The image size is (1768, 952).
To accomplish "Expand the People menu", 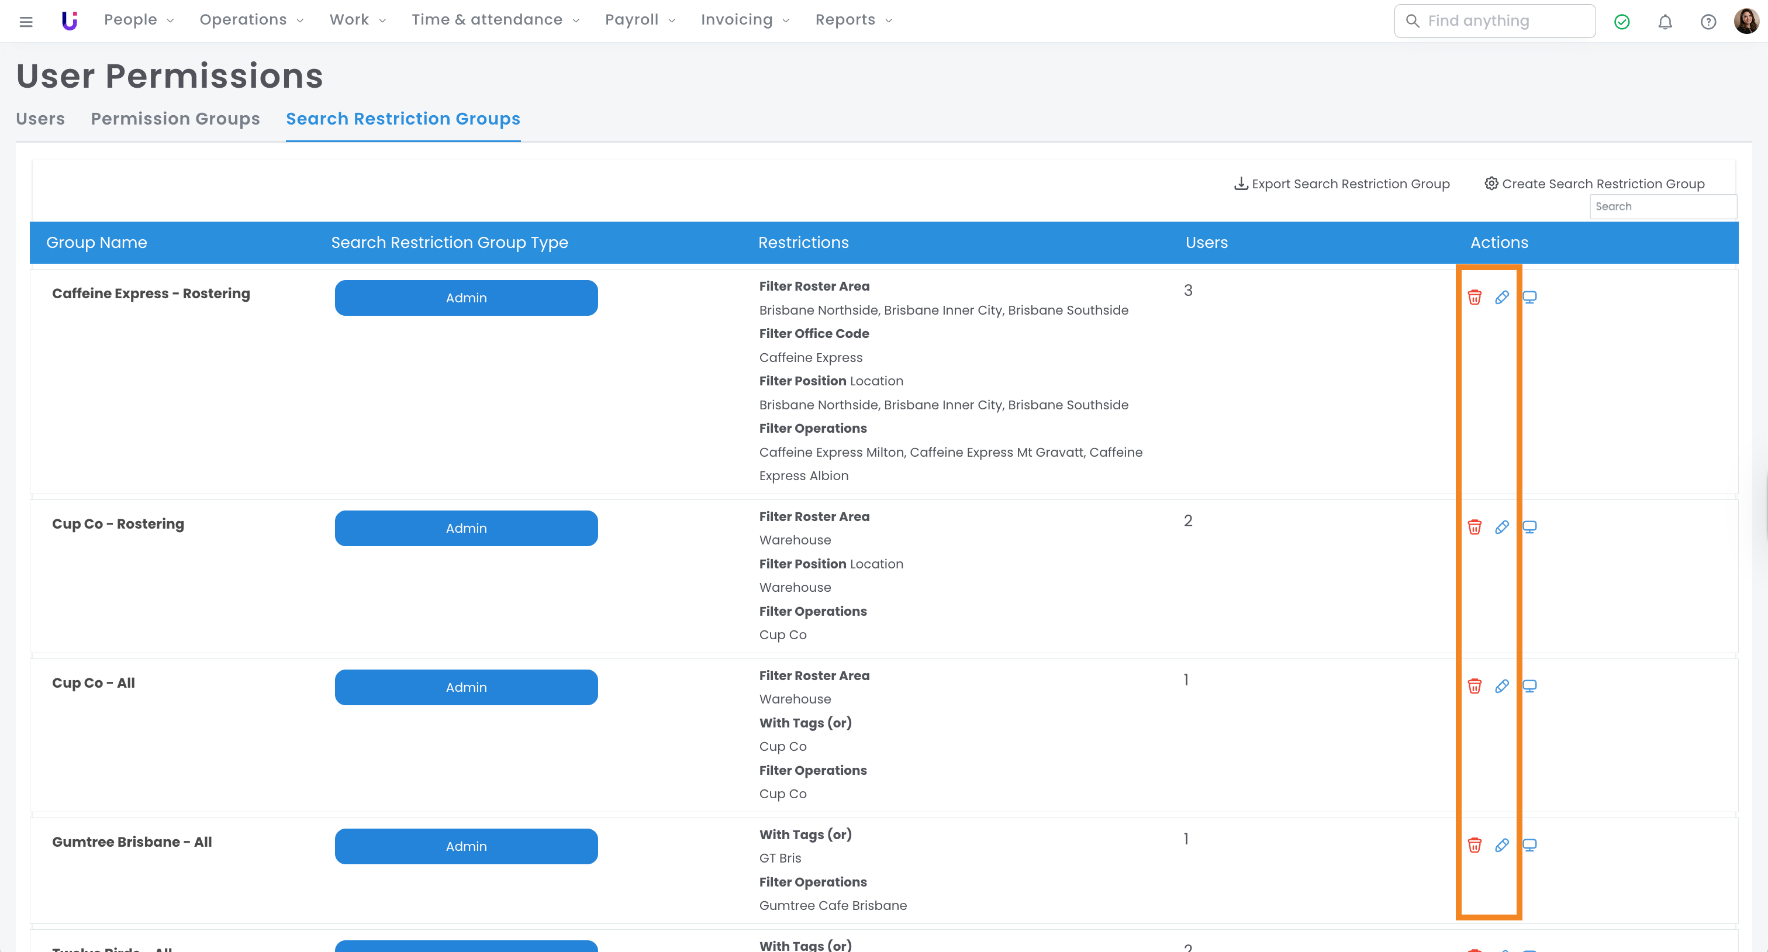I will point(138,20).
